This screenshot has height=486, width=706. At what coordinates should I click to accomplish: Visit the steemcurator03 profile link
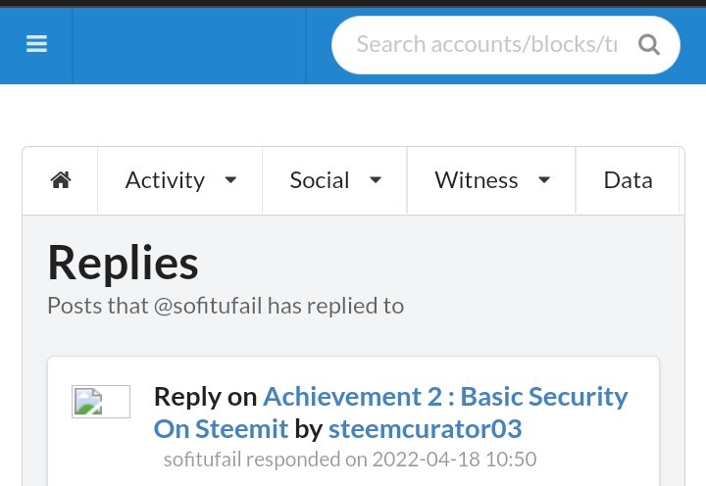coord(425,429)
